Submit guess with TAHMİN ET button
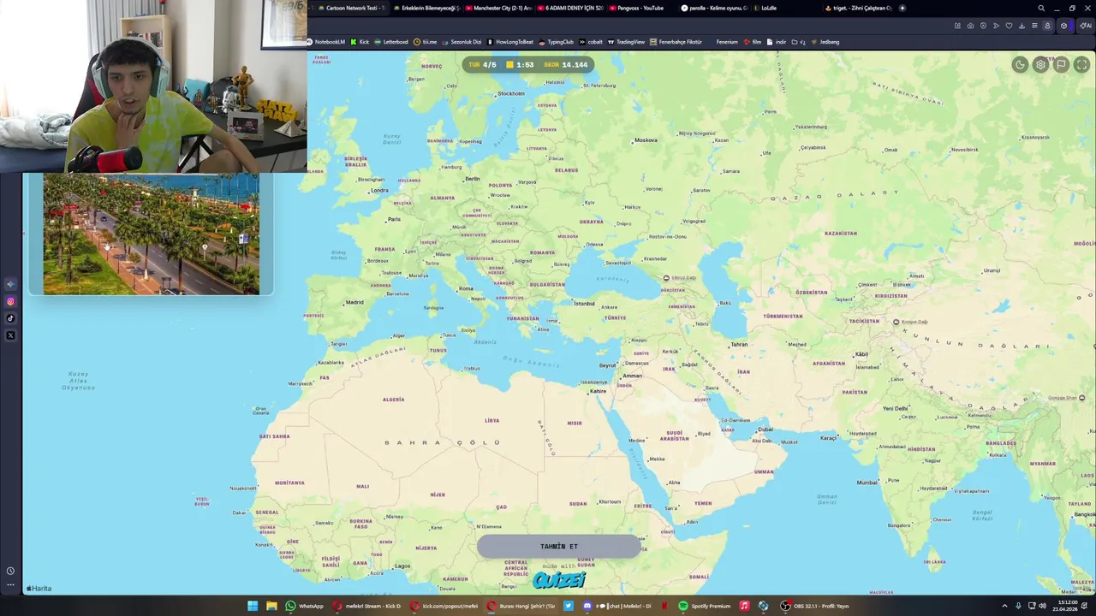The width and height of the screenshot is (1096, 616). [x=558, y=546]
